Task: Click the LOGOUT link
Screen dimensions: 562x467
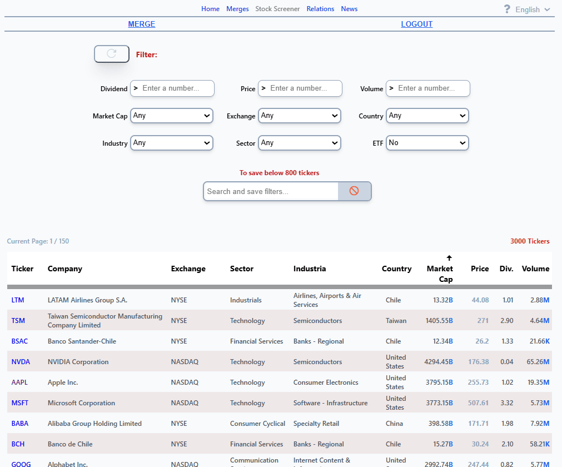Action: point(417,24)
